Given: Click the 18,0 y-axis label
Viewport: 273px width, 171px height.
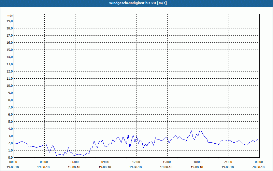Looking at the screenshot, I should [x=10, y=28].
